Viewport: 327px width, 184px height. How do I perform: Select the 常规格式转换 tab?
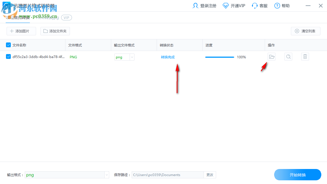click(17, 18)
